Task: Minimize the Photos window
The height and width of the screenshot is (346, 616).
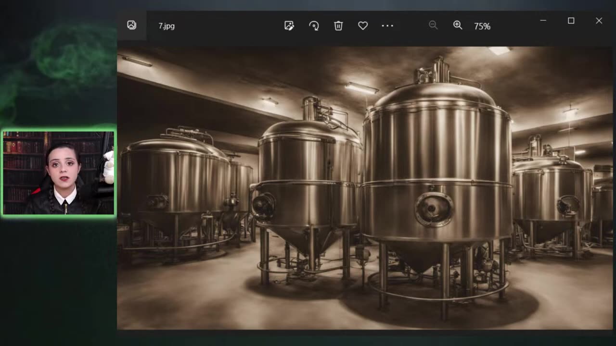Action: click(543, 21)
